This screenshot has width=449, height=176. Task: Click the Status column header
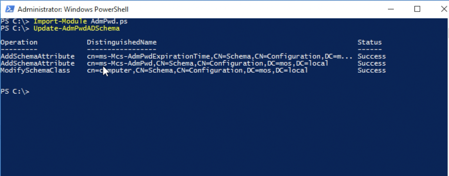369,42
